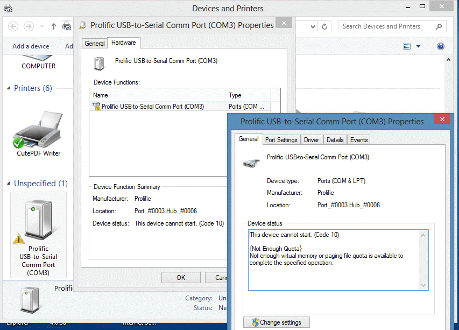Go forward in Devices and Printers
This screenshot has height=330, width=459.
click(29, 26)
